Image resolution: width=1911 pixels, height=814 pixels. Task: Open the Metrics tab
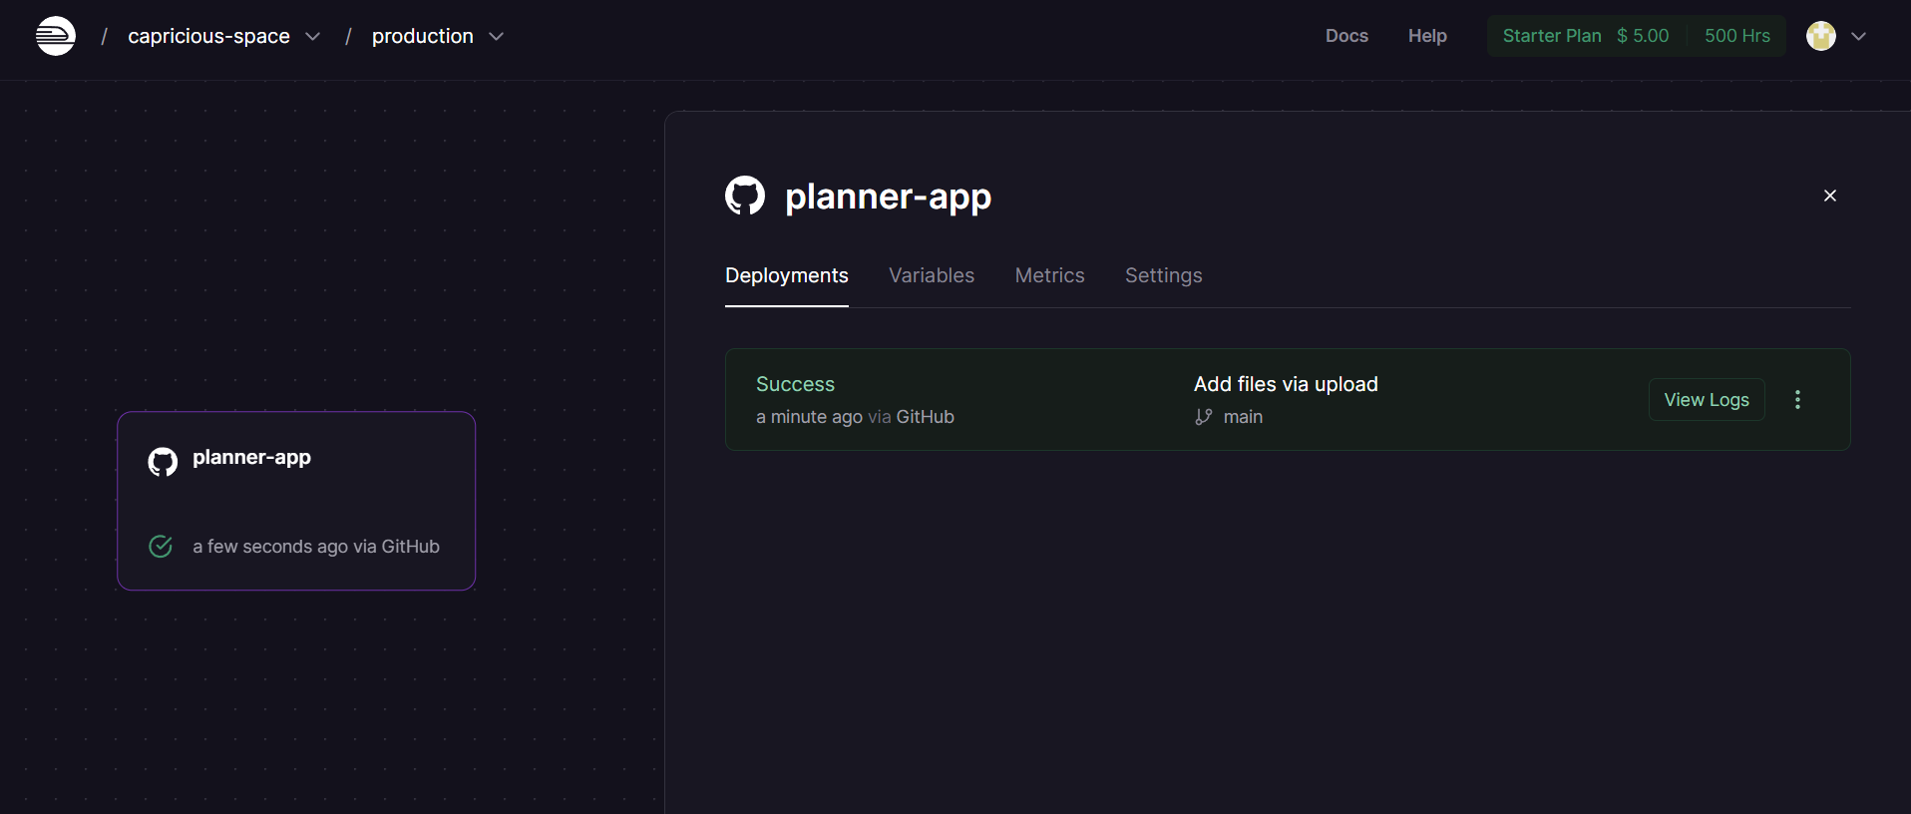tap(1049, 275)
